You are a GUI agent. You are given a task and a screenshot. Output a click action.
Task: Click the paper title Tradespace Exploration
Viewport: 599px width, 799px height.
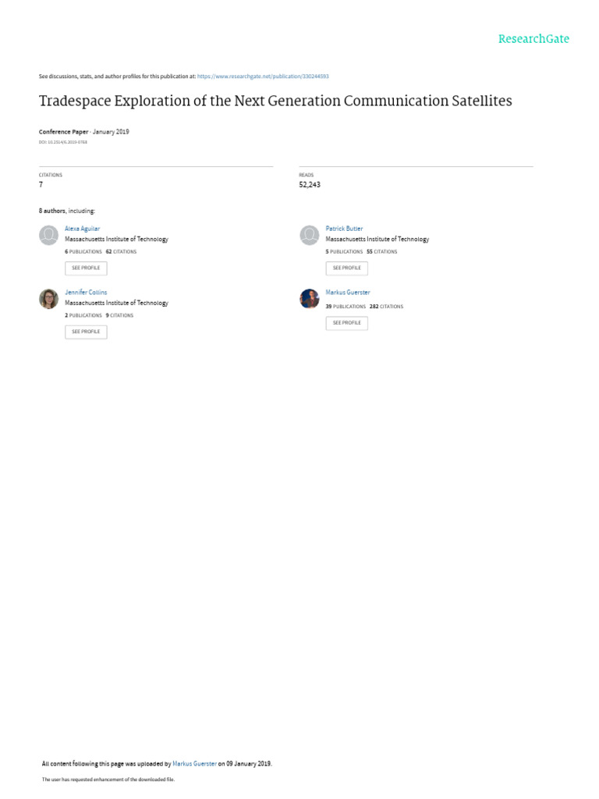(275, 101)
